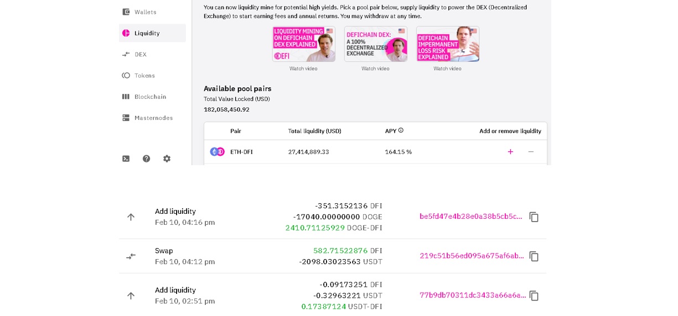Copy the 77b9db70311 transaction hash
Viewport: 678px width, 316px height.
click(x=534, y=296)
